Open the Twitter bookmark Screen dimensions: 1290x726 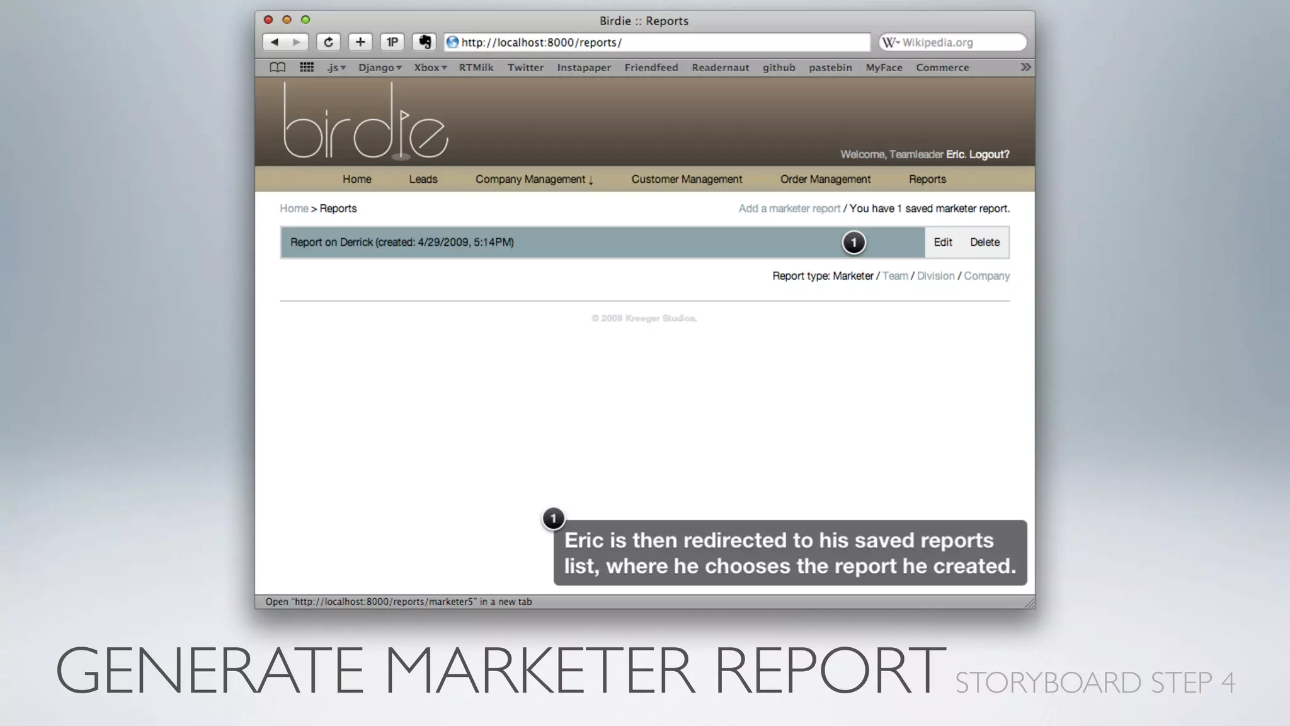525,67
